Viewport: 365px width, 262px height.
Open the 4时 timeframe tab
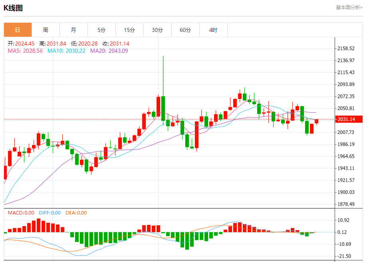click(x=213, y=30)
